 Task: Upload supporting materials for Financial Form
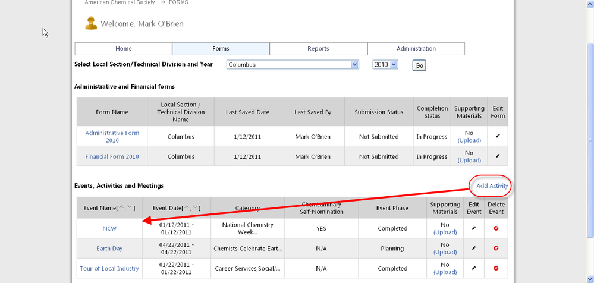(x=469, y=161)
